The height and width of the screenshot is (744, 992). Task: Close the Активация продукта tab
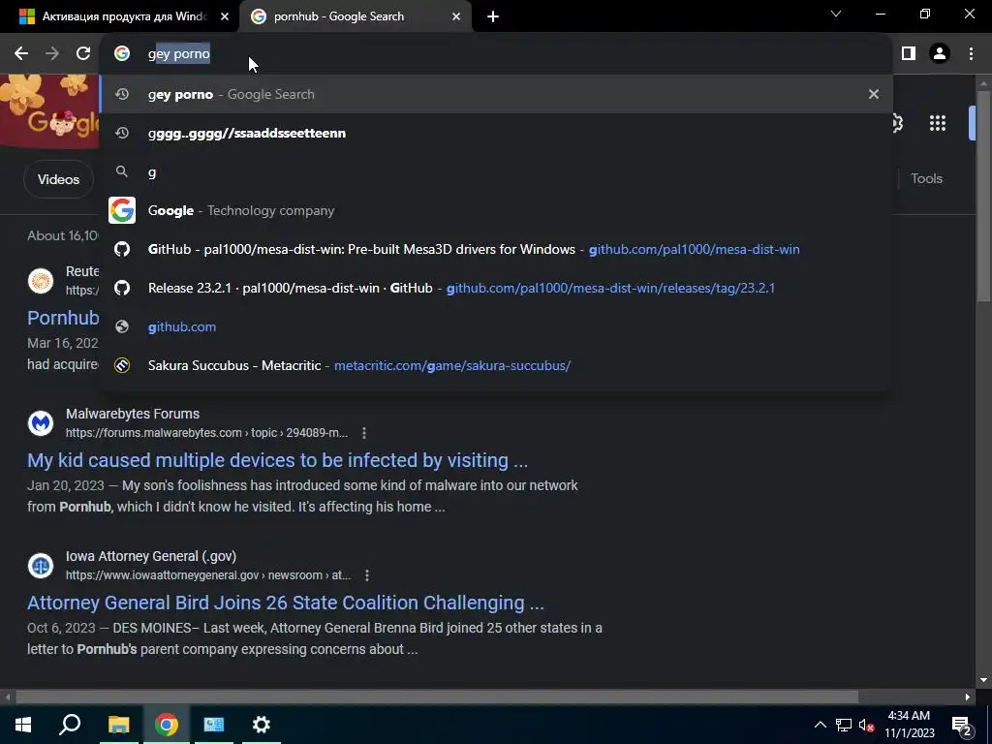[225, 16]
